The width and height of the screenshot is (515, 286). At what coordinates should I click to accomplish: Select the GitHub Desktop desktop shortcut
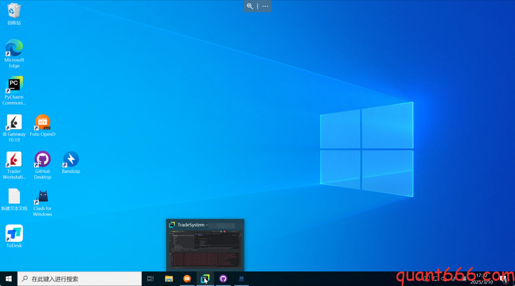click(42, 165)
